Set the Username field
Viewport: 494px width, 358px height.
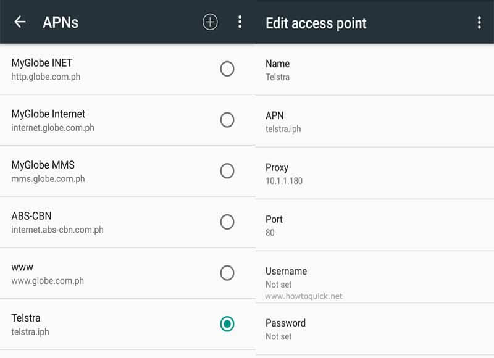point(375,277)
